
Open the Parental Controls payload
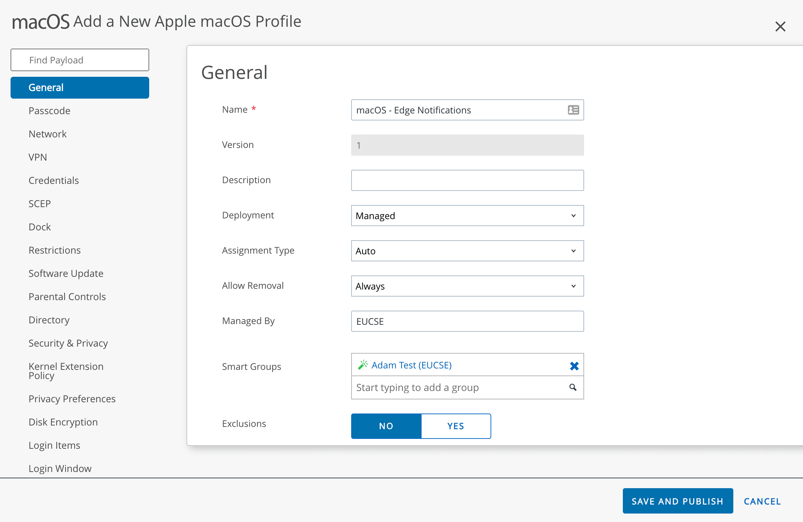click(67, 297)
